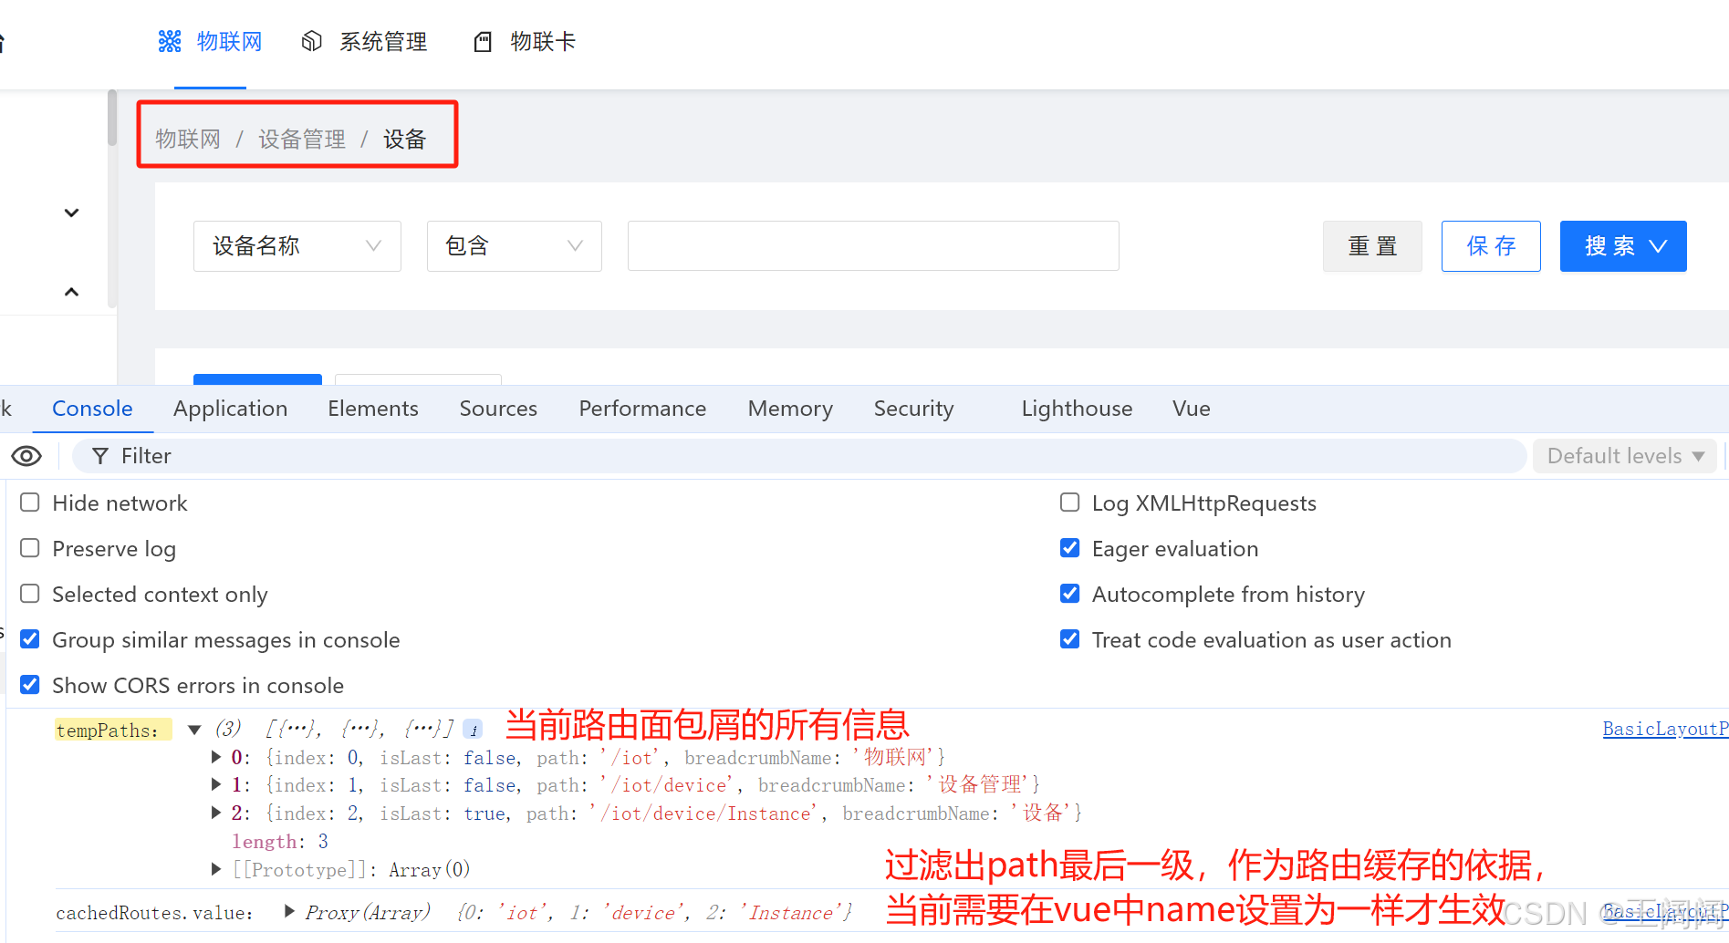
Task: Click the Filter funnel icon
Action: tap(100, 456)
